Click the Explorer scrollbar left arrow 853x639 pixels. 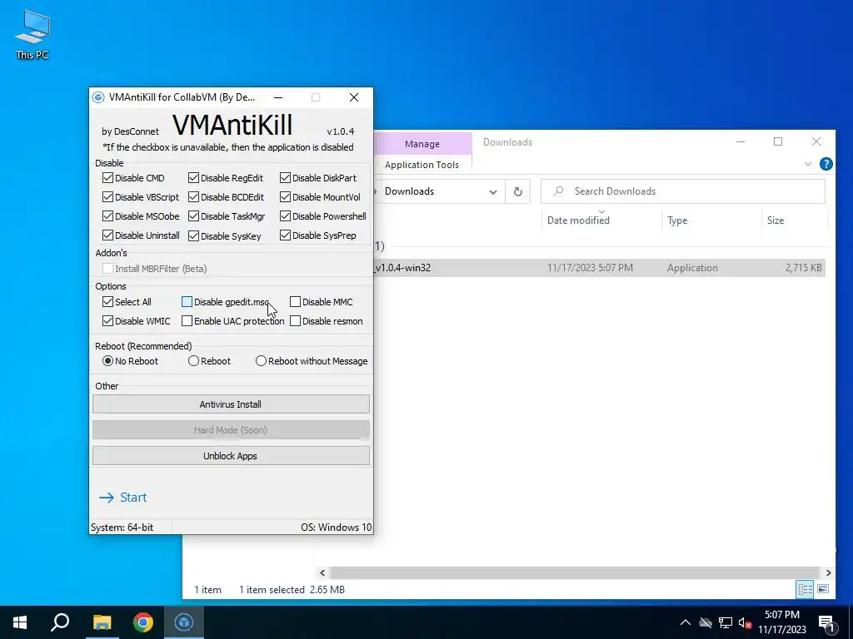(322, 572)
